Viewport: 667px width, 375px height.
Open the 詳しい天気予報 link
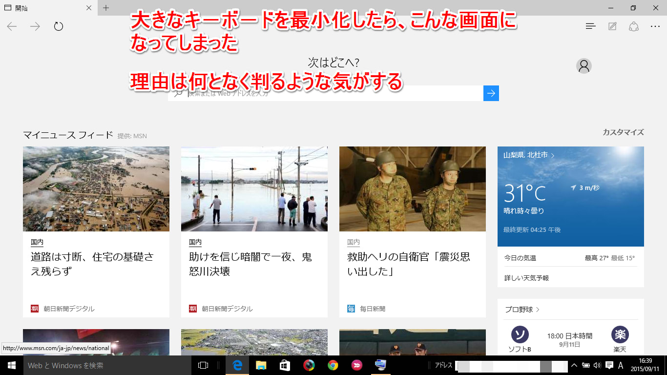526,278
